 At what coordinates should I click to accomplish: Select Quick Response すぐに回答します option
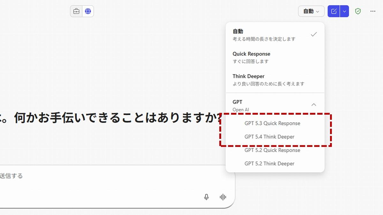point(251,57)
